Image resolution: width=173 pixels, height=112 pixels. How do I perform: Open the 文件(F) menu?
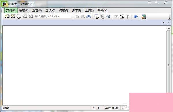[11, 11]
